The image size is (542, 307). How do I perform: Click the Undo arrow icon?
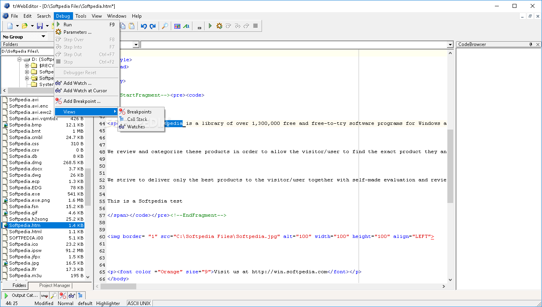click(144, 26)
